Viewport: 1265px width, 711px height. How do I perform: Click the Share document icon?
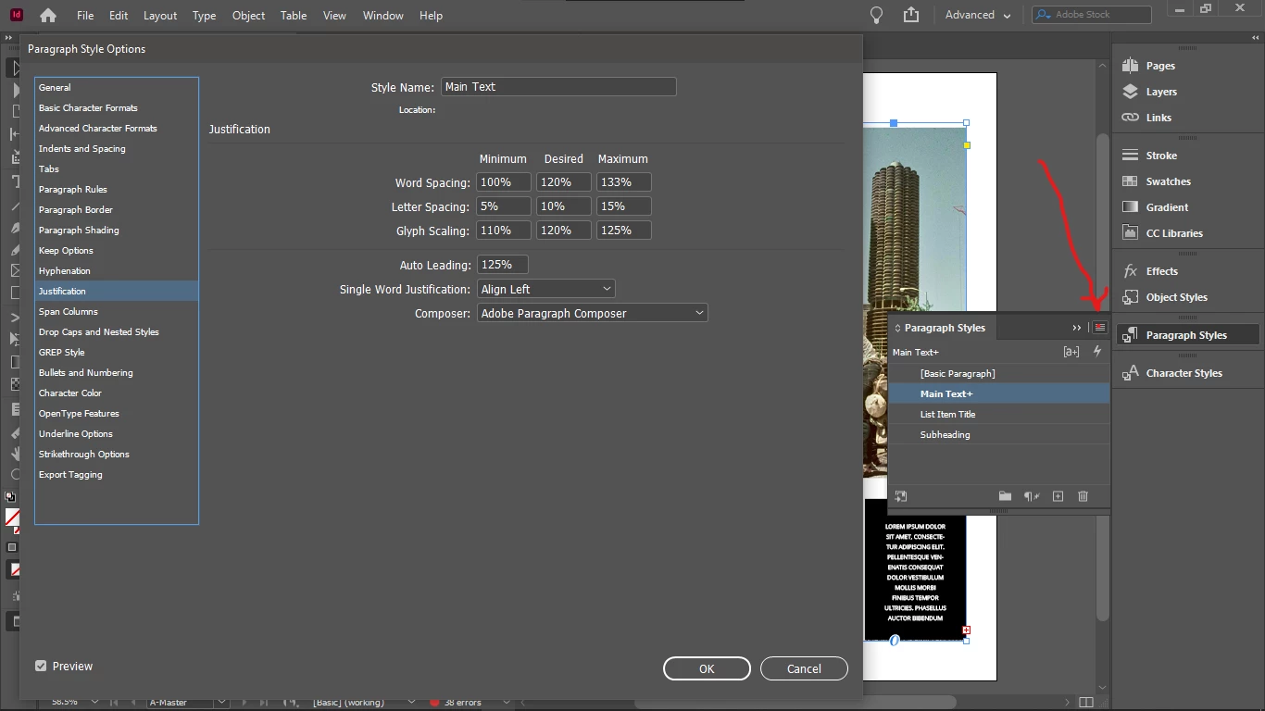[x=911, y=15]
